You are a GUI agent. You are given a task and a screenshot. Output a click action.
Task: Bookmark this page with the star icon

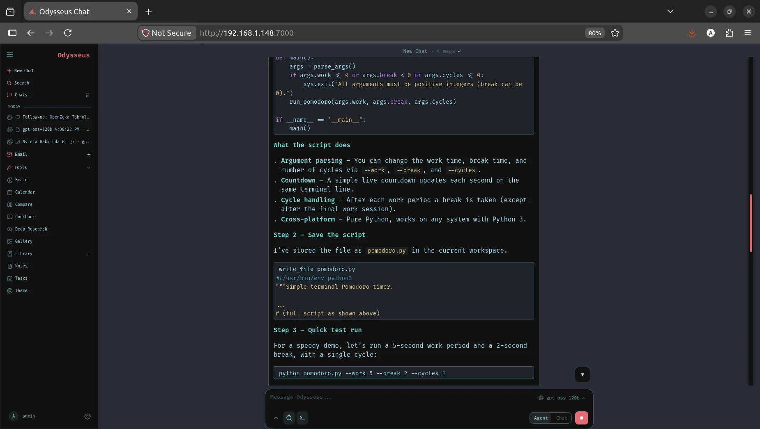coord(615,33)
